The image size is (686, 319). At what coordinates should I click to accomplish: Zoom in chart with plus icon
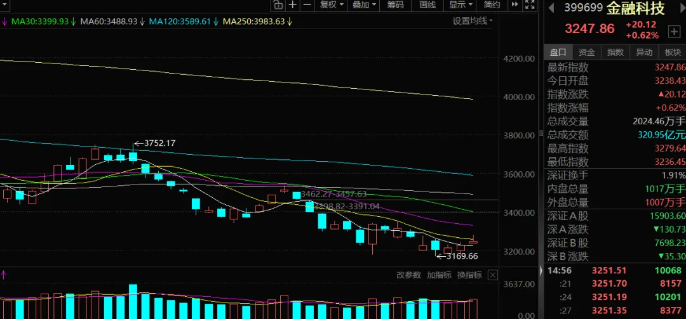tap(293, 5)
